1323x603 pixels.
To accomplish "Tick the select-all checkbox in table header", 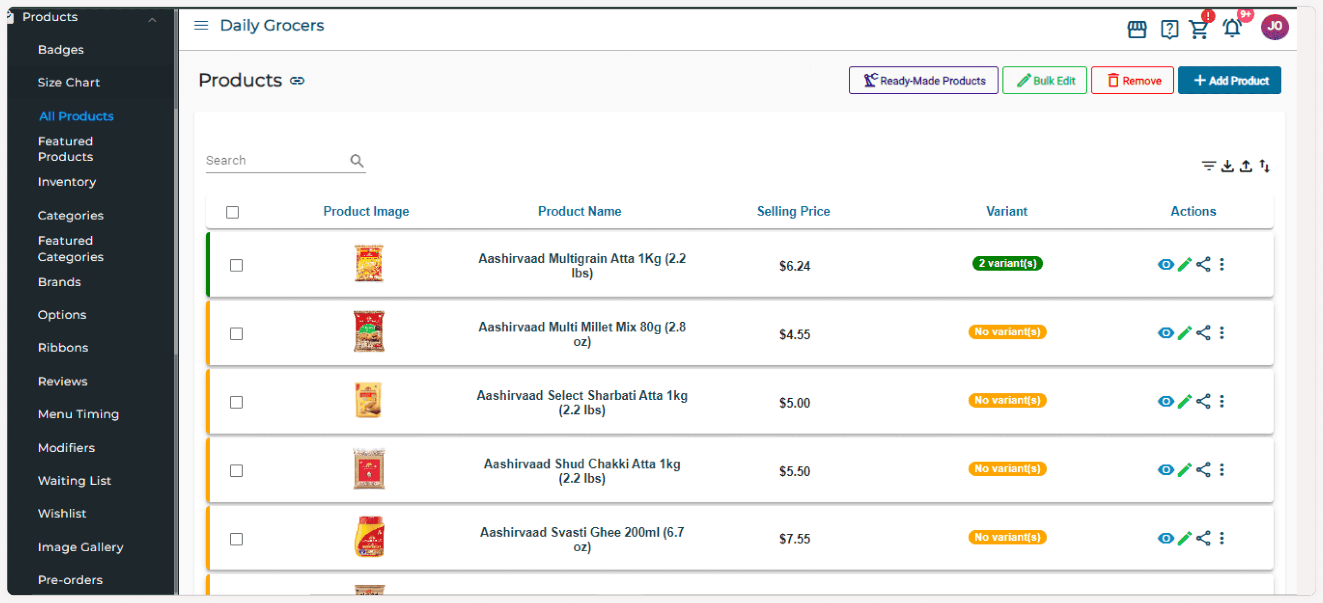I will 233,211.
